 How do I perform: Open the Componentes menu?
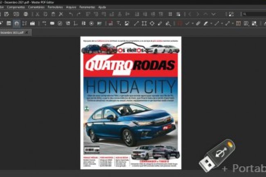[16, 7]
